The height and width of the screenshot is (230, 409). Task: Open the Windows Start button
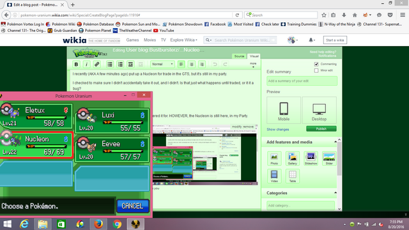coord(7,224)
